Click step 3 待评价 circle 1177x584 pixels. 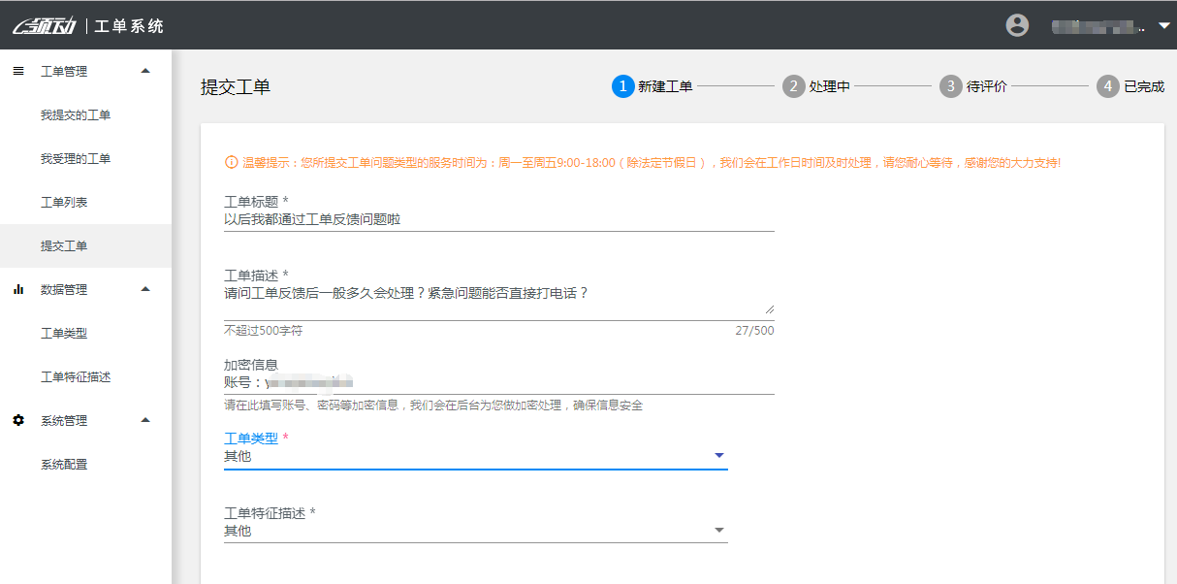[x=950, y=86]
